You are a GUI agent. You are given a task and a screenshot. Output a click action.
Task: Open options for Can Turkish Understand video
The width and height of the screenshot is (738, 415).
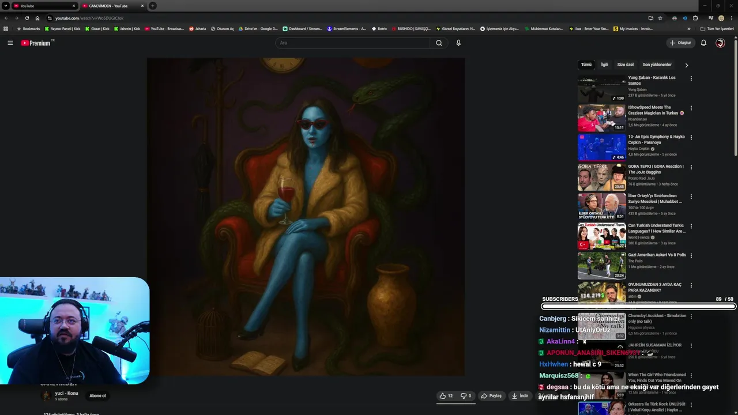pos(691,226)
